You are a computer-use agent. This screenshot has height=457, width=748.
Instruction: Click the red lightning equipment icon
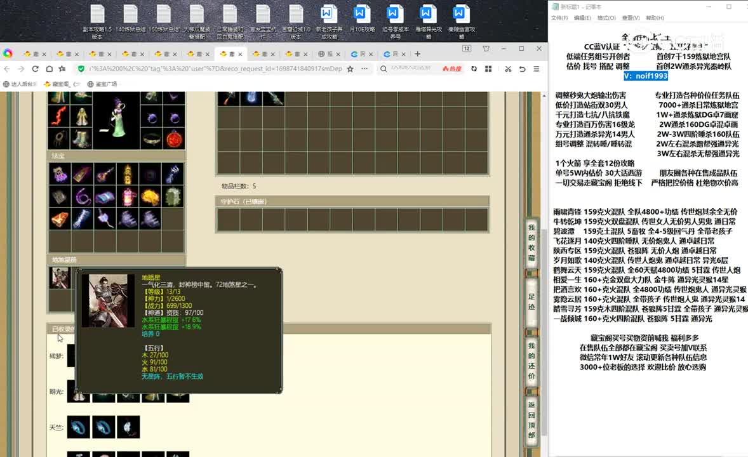[59, 116]
